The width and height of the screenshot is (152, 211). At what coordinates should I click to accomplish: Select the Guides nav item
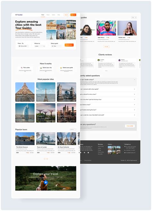[x=54, y=15]
